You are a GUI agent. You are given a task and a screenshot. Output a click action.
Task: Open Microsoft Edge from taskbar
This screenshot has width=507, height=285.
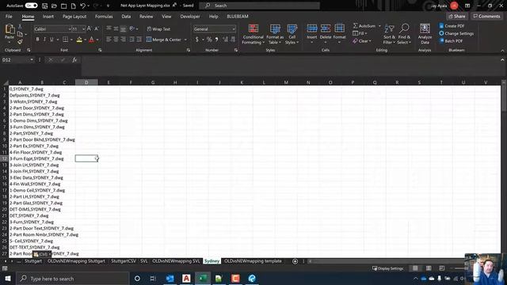(x=252, y=279)
